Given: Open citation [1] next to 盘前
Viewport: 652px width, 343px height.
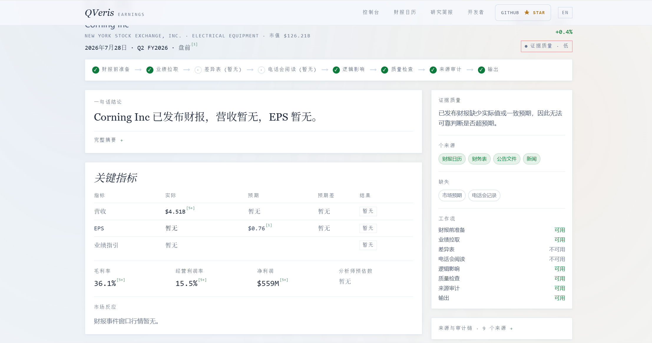Looking at the screenshot, I should pyautogui.click(x=194, y=44).
